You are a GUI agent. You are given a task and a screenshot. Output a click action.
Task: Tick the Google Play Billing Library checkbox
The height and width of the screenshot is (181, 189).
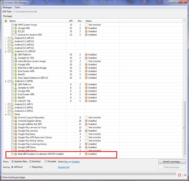[12, 141]
